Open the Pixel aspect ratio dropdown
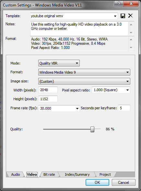This screenshot has width=141, height=191. point(111,90)
